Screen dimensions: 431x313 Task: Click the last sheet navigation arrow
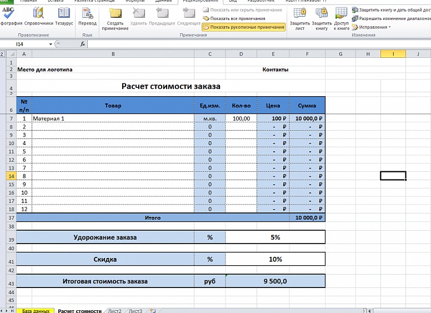tap(12, 311)
